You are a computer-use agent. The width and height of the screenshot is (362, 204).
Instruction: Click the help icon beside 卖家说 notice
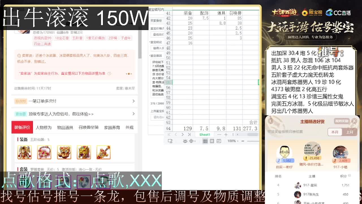(x=109, y=73)
